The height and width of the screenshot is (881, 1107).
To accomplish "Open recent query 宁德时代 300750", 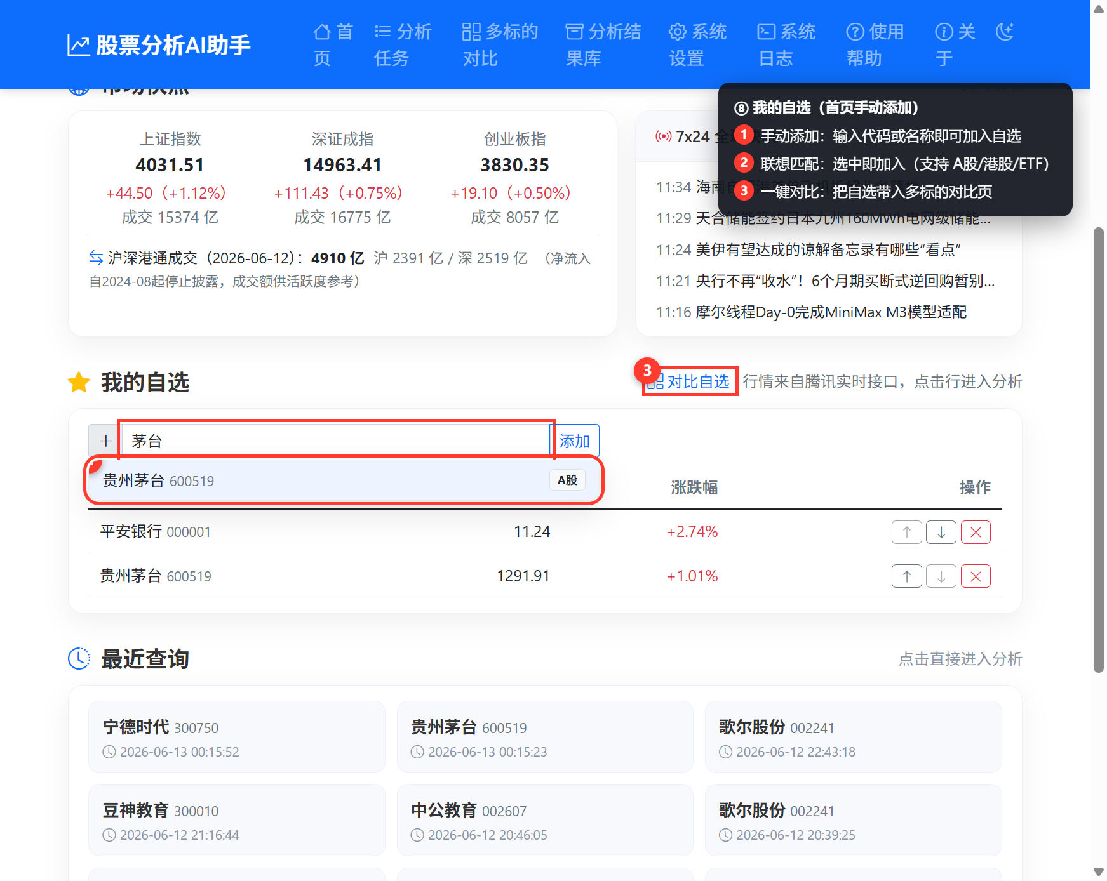I will 236,737.
